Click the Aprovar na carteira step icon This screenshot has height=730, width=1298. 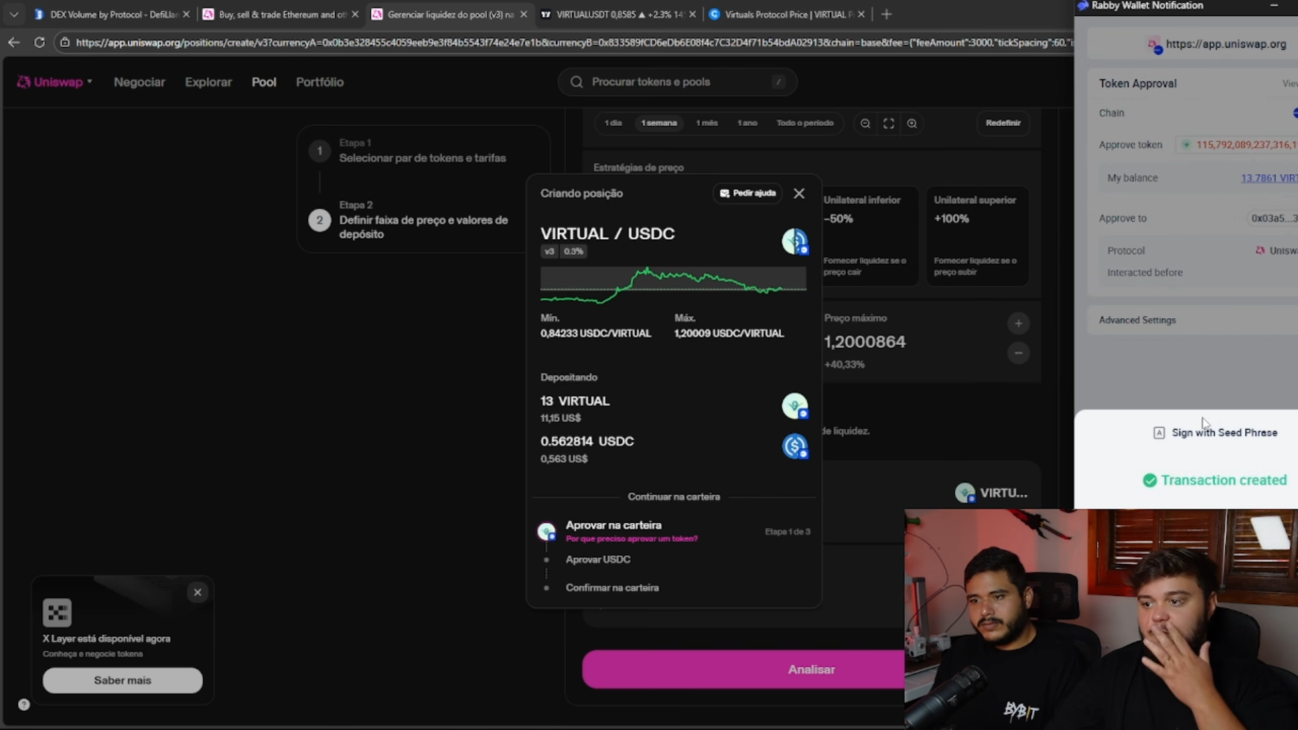(x=547, y=531)
